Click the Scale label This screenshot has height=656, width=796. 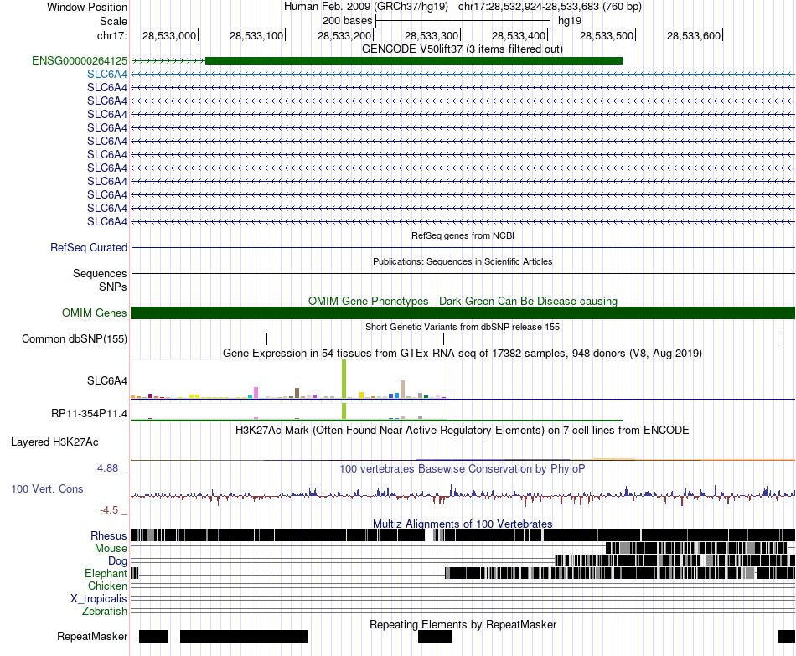113,21
